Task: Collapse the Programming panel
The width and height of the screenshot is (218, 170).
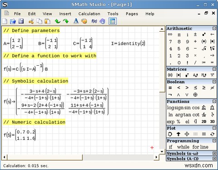Action: point(214,141)
